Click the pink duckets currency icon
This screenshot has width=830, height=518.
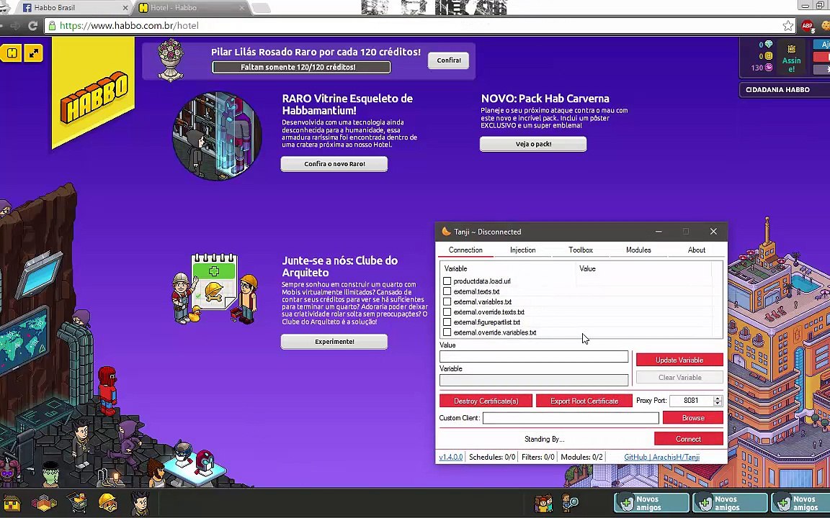[x=769, y=67]
